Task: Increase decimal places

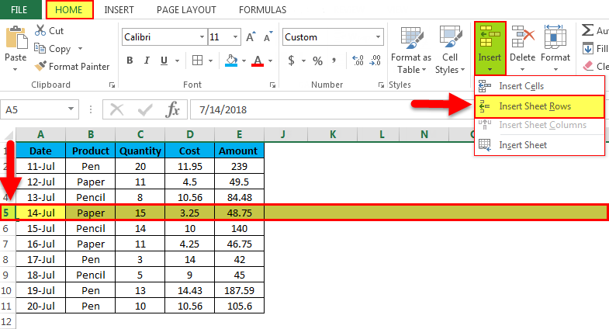Action: 358,61
